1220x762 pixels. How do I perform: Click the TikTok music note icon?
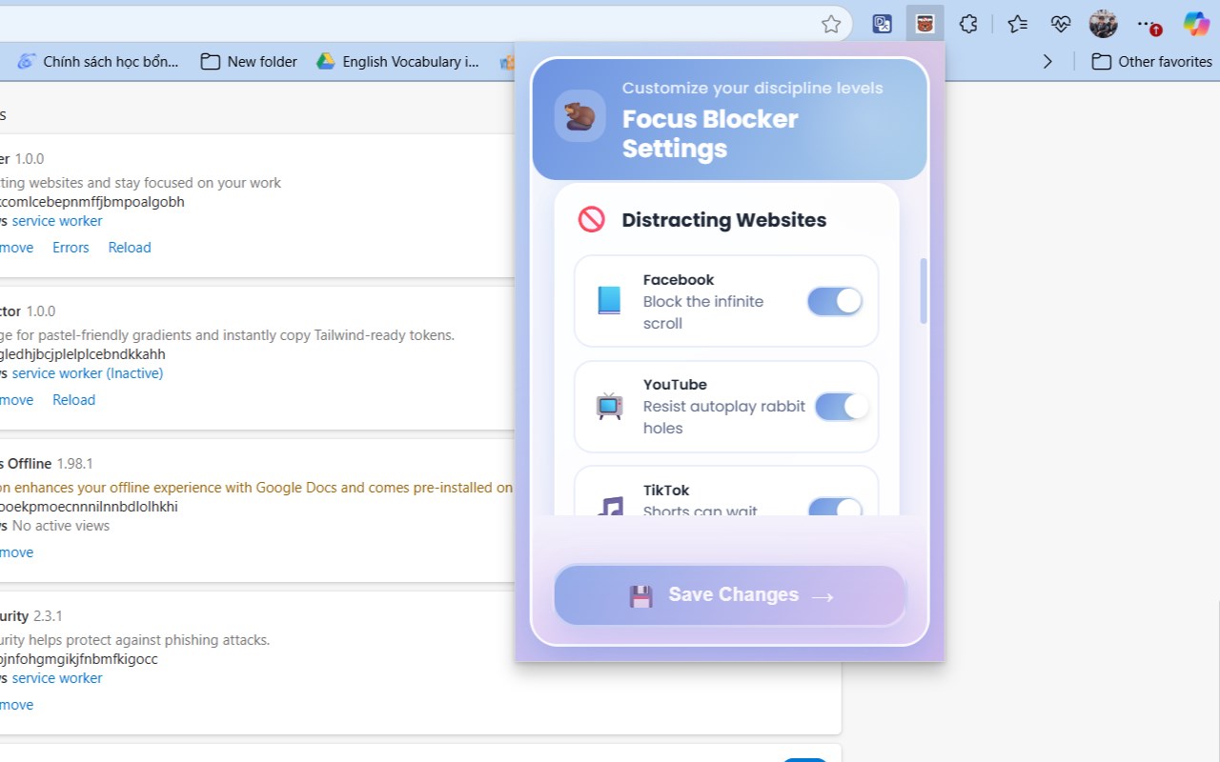tap(610, 506)
